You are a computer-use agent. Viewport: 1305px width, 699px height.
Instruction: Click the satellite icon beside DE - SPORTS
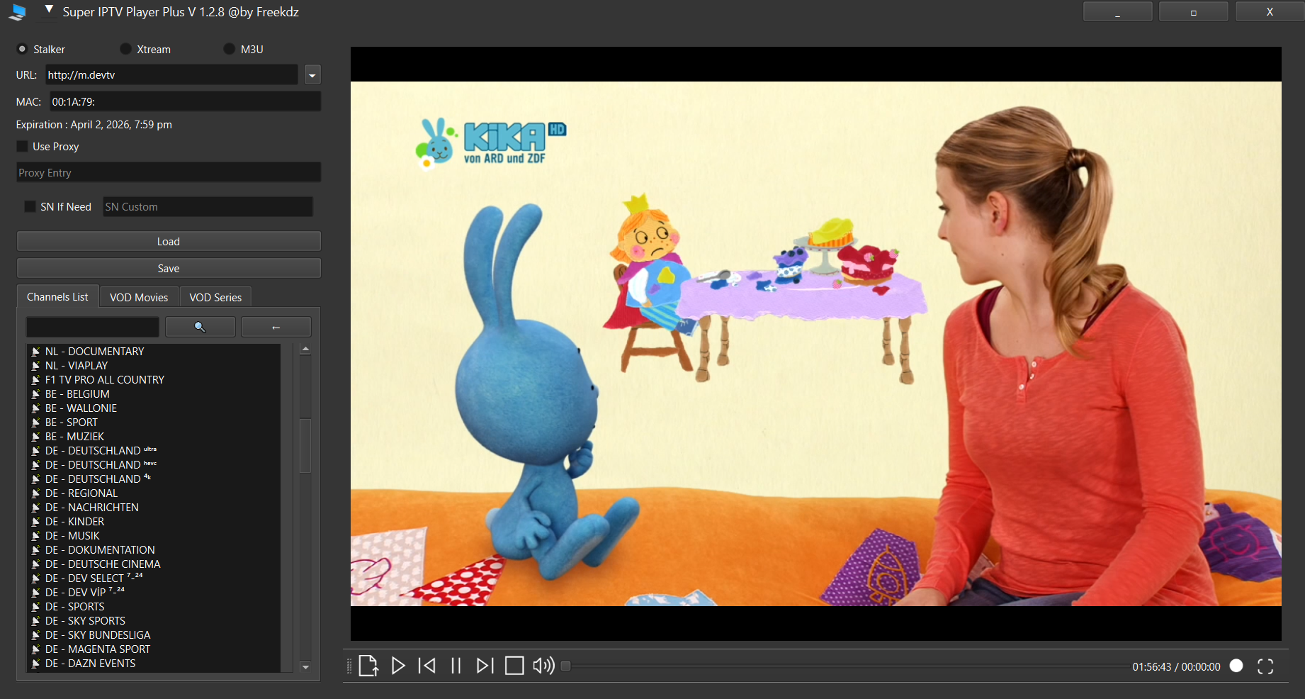click(x=35, y=607)
